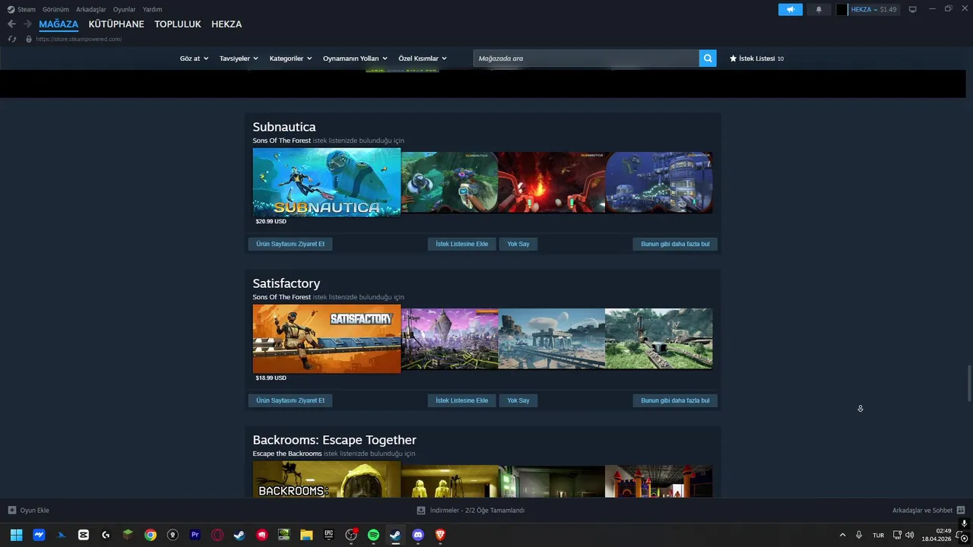The height and width of the screenshot is (547, 973).
Task: Open the Oyunlar menu
Action: (x=125, y=9)
